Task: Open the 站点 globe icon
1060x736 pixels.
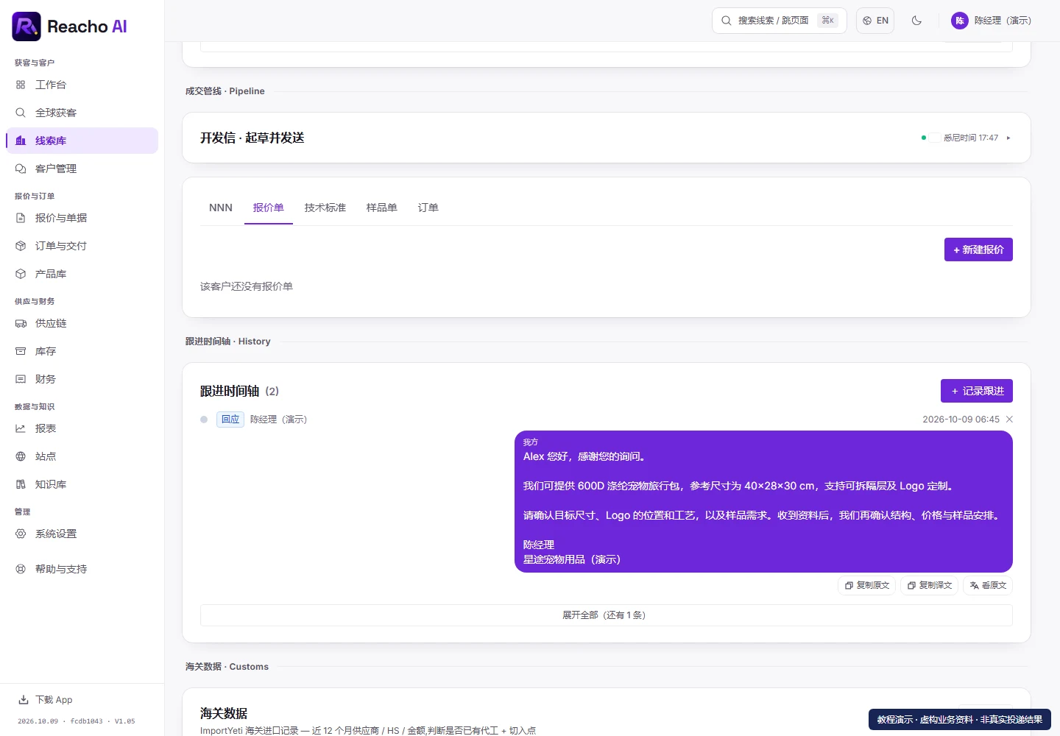Action: tap(21, 456)
